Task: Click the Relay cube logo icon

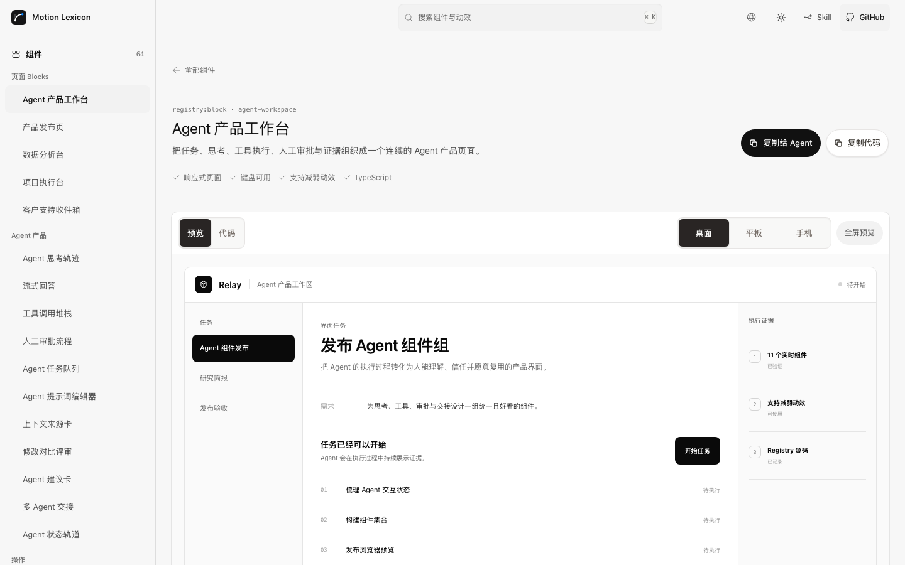Action: point(204,284)
